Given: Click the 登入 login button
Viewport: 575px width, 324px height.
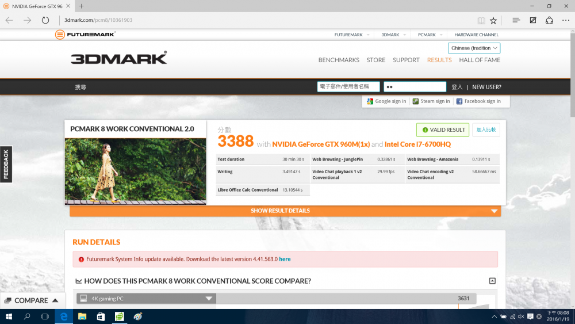Looking at the screenshot, I should coord(457,87).
